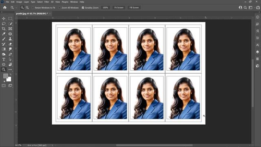Uncheck the Scrubby Zoom checkbox

tap(83, 8)
